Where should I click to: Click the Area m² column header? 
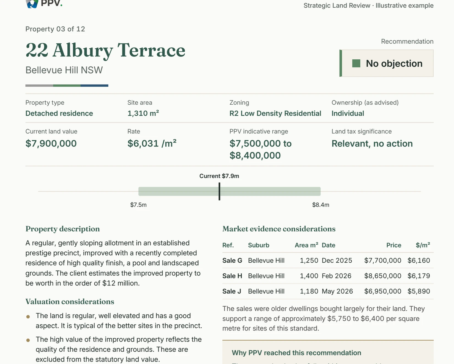[307, 245]
